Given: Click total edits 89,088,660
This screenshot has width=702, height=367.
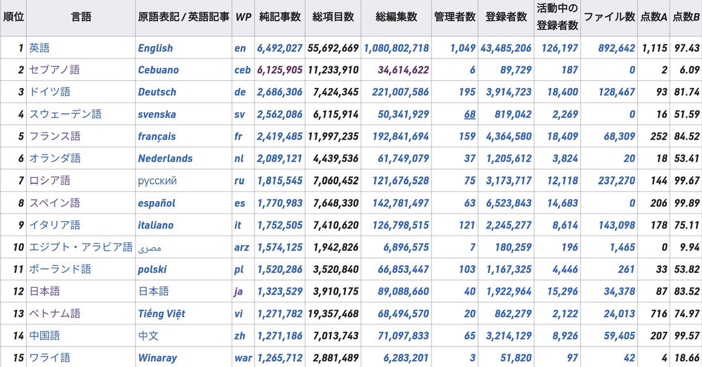Looking at the screenshot, I should 403,291.
